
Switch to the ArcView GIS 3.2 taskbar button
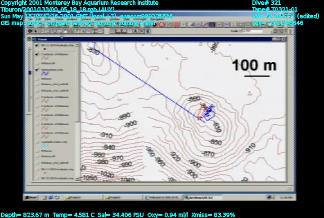[202, 198]
